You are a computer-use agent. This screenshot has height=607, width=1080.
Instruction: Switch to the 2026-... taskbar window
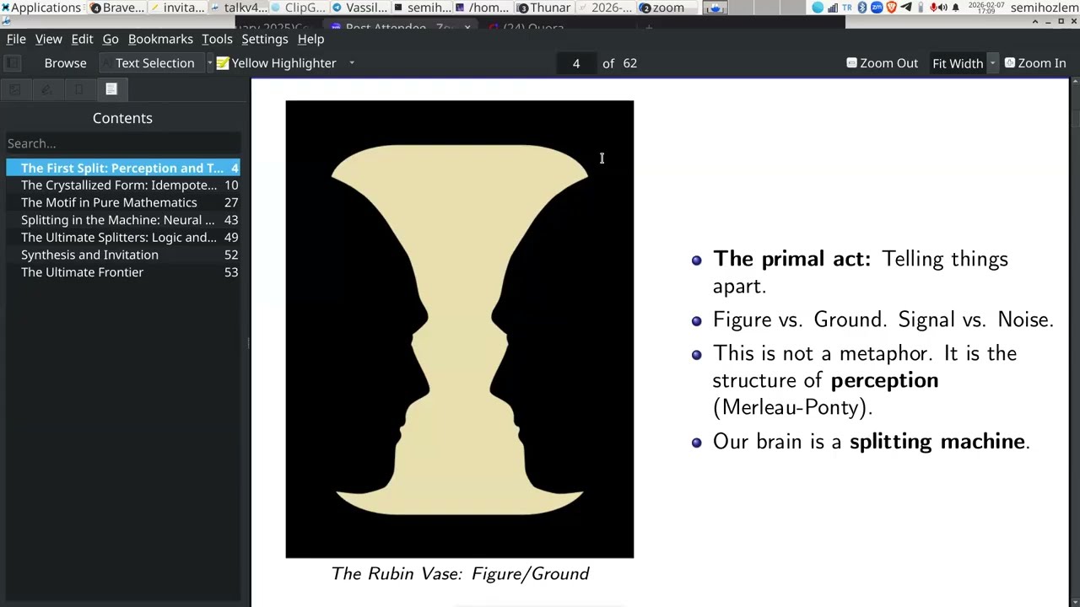click(605, 8)
